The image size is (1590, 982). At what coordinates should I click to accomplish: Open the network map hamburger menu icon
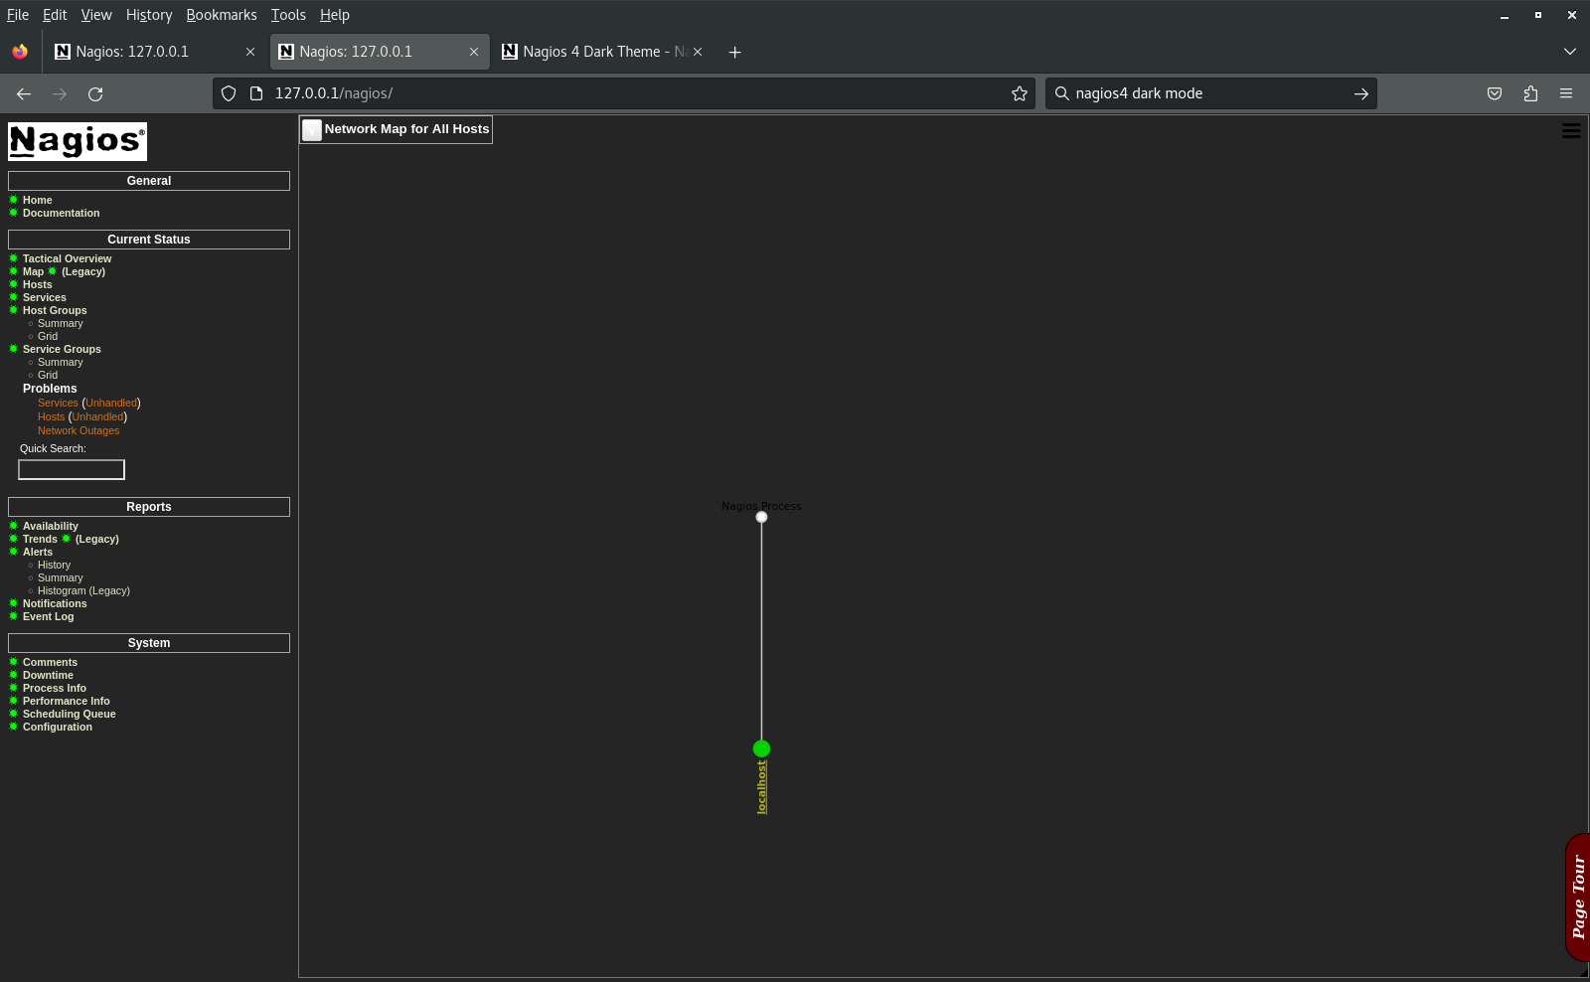(x=1571, y=131)
